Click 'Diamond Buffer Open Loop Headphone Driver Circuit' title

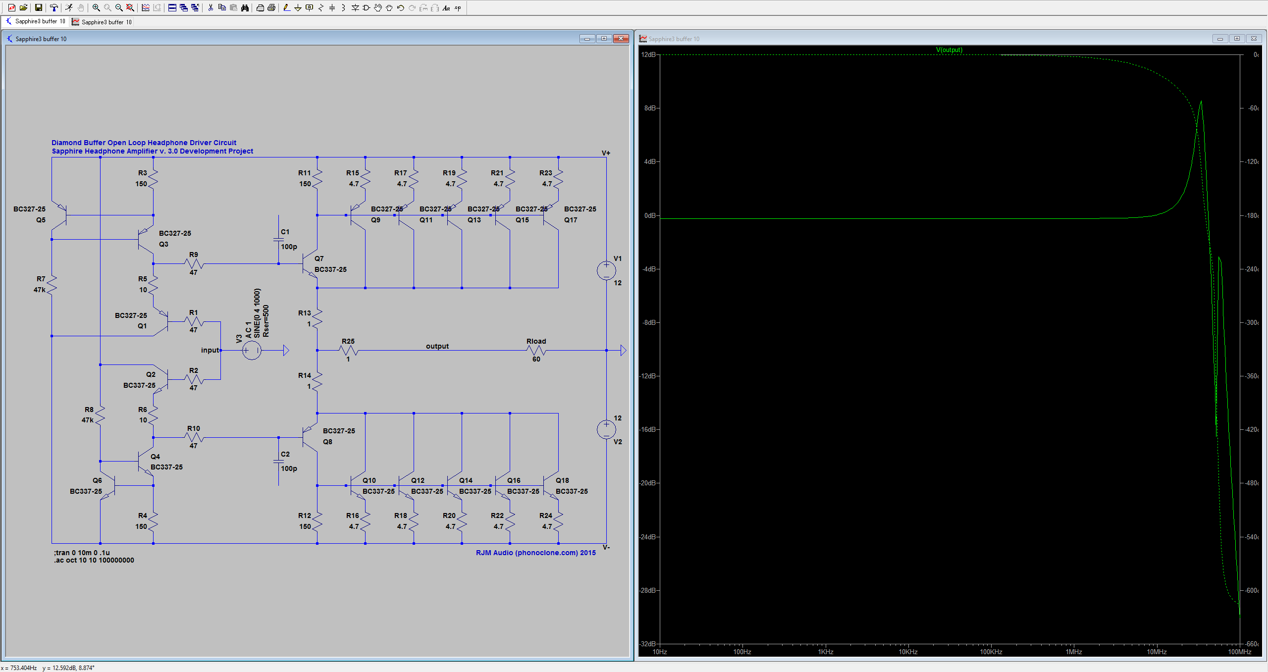click(x=144, y=143)
